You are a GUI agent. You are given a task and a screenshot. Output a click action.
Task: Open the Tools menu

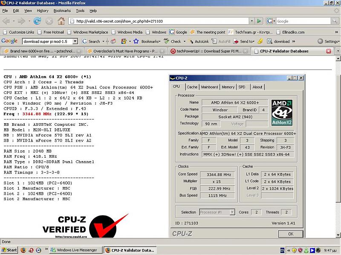pyautogui.click(x=80, y=11)
